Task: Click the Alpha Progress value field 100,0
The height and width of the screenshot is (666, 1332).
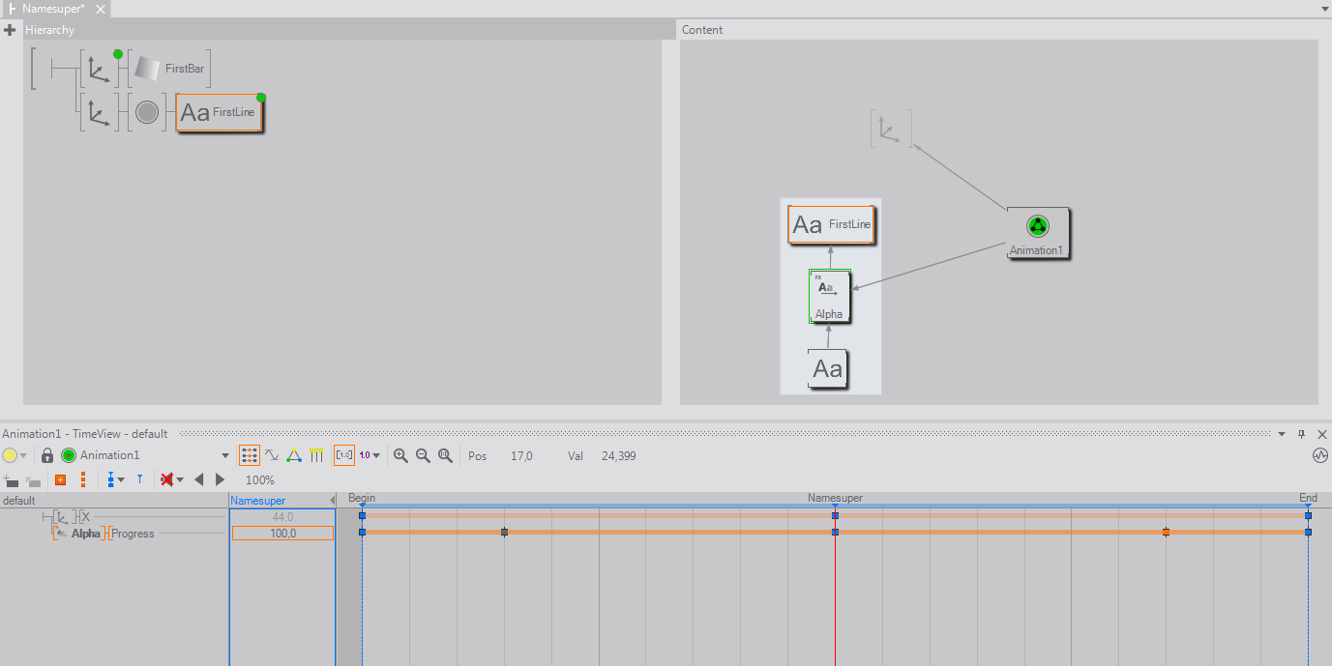Action: 282,534
